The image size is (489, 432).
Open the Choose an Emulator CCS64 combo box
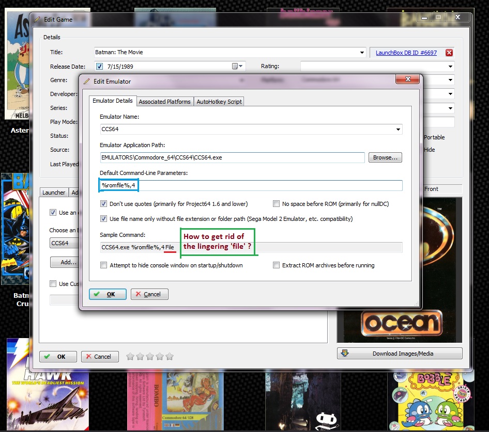click(65, 243)
